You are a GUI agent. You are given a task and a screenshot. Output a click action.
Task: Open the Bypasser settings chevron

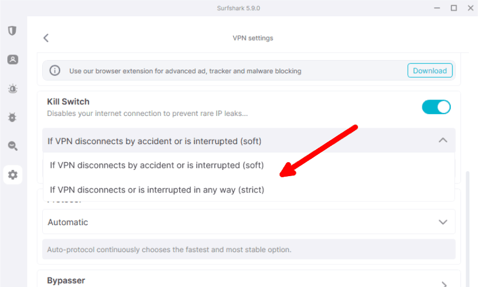[444, 284]
